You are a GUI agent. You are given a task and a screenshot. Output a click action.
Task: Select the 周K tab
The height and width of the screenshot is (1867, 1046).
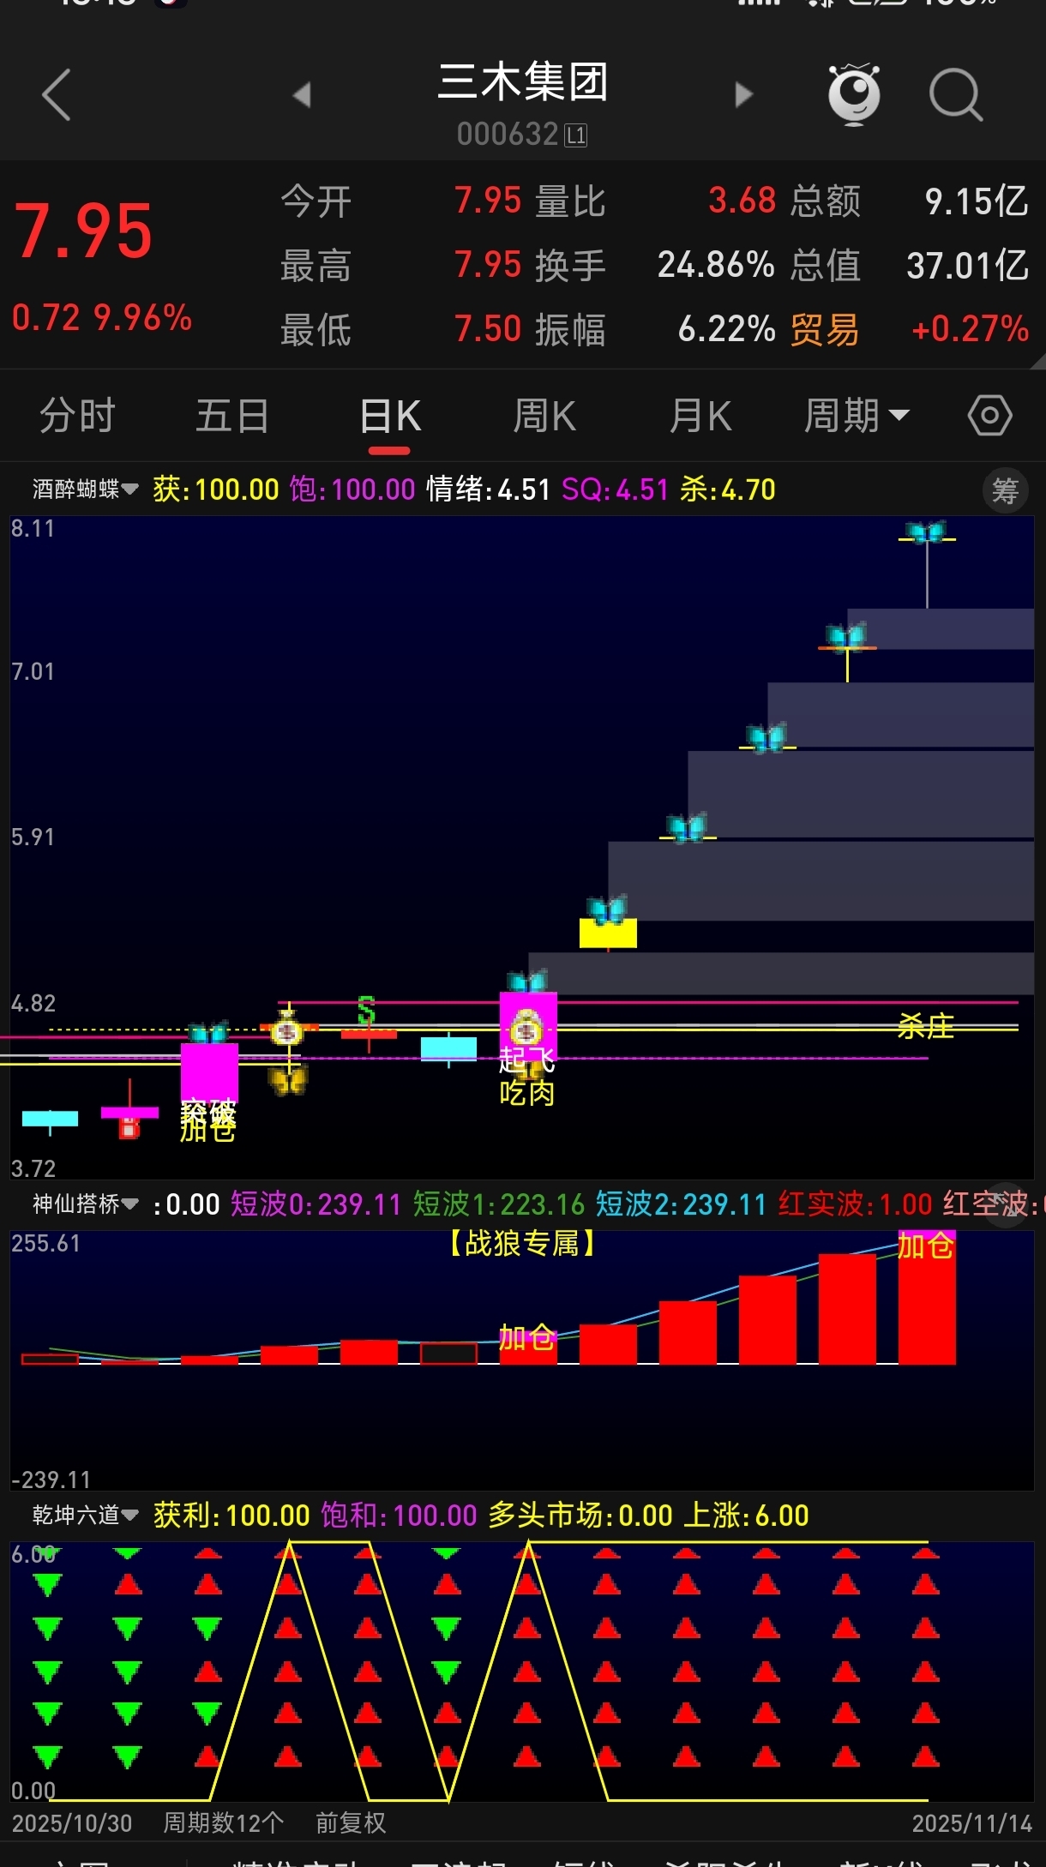544,416
